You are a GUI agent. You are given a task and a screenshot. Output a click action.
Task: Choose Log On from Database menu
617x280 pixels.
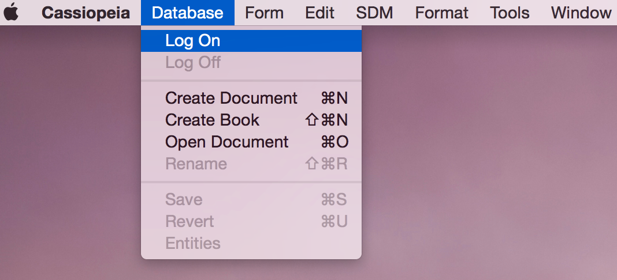pyautogui.click(x=251, y=41)
